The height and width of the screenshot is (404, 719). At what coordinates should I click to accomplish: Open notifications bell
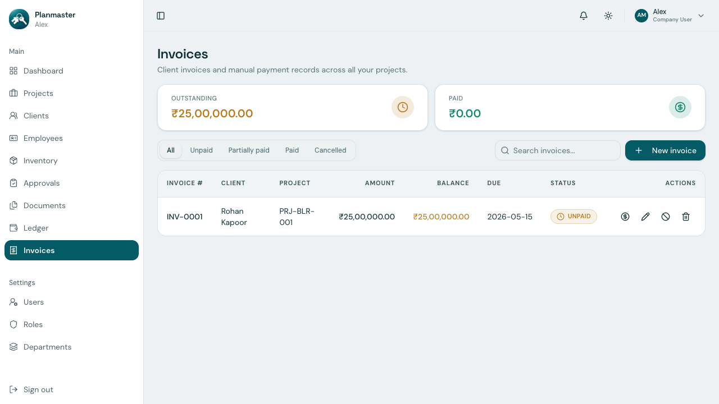pos(584,16)
